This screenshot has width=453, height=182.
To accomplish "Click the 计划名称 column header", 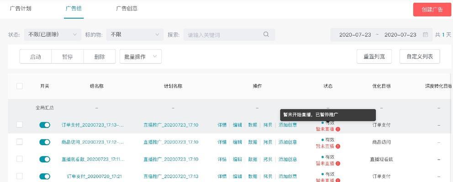I will (173, 86).
